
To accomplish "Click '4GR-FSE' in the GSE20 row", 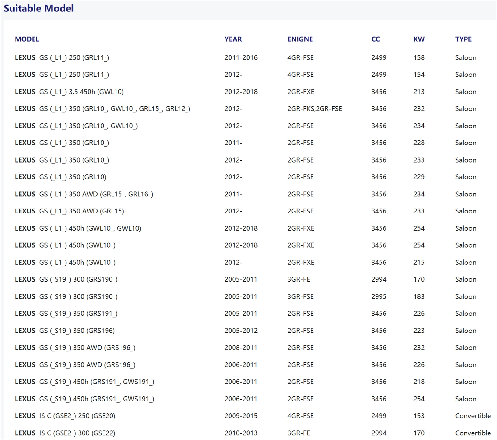I will pyautogui.click(x=300, y=416).
